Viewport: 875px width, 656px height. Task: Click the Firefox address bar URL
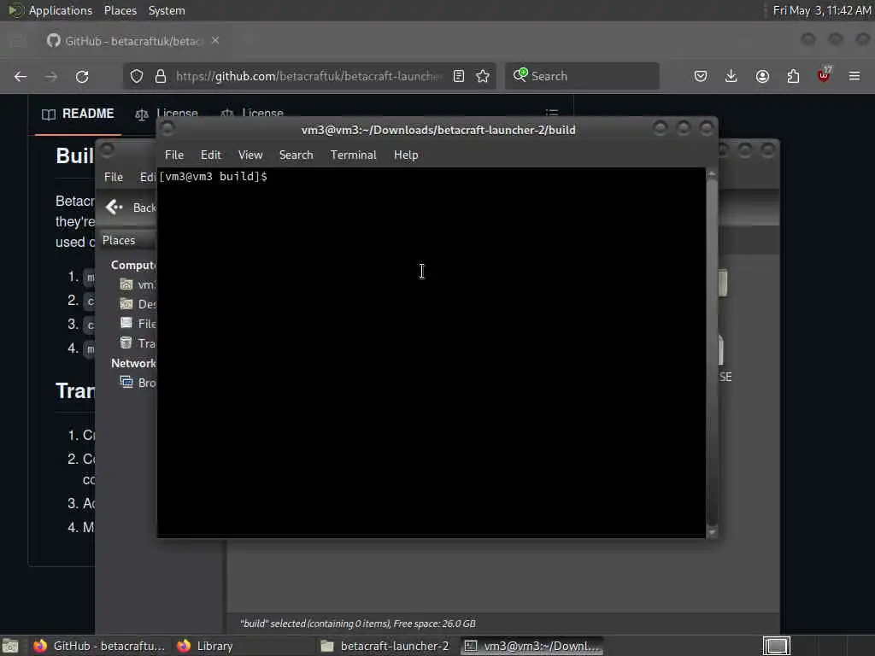pyautogui.click(x=308, y=76)
